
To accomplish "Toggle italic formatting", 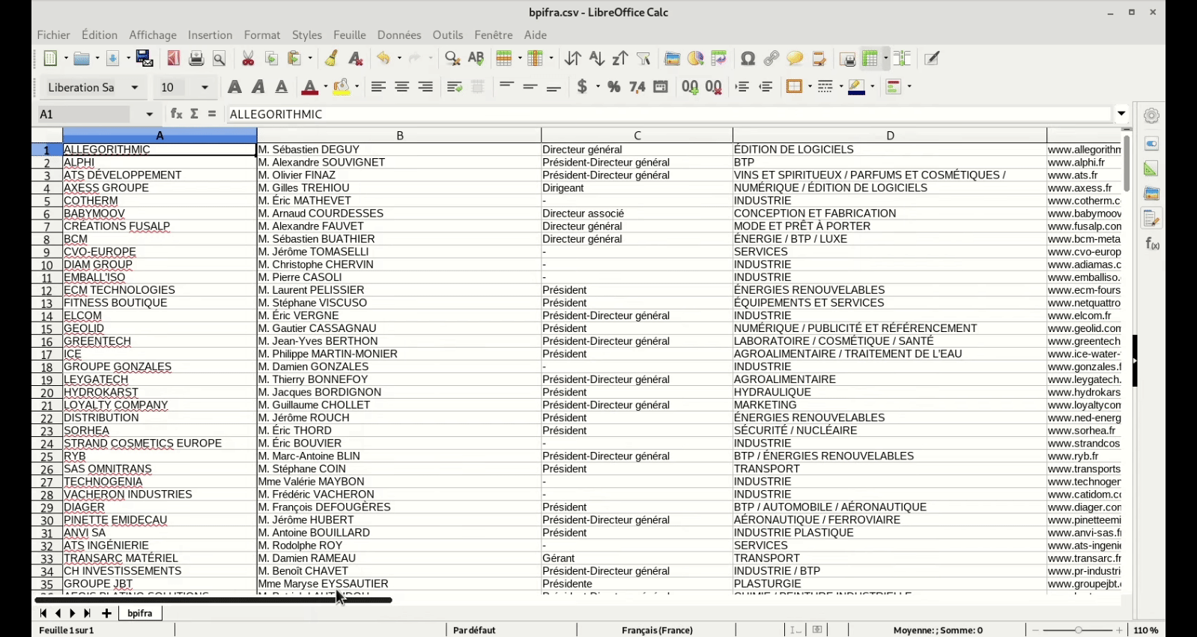I will [258, 87].
